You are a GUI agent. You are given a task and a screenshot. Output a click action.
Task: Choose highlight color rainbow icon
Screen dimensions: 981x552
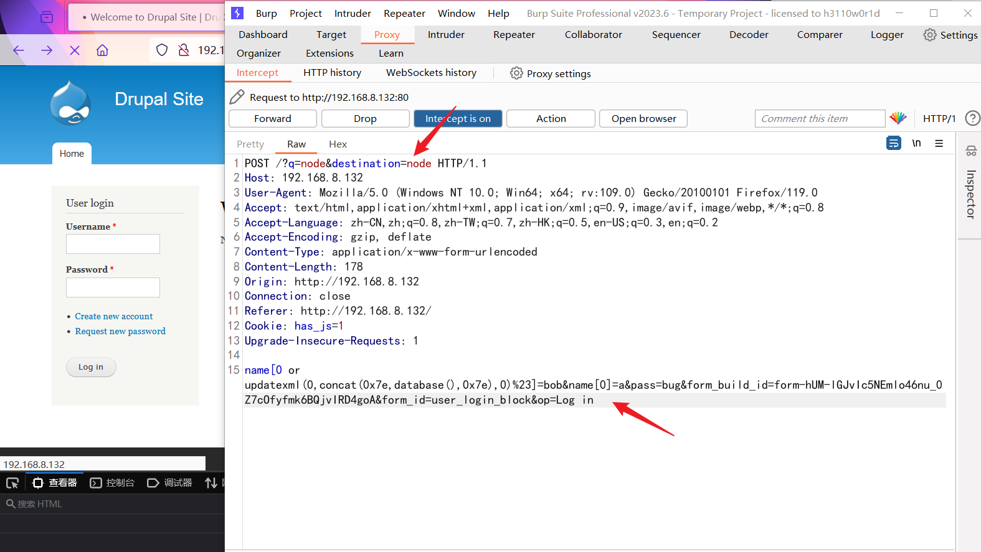pyautogui.click(x=898, y=118)
